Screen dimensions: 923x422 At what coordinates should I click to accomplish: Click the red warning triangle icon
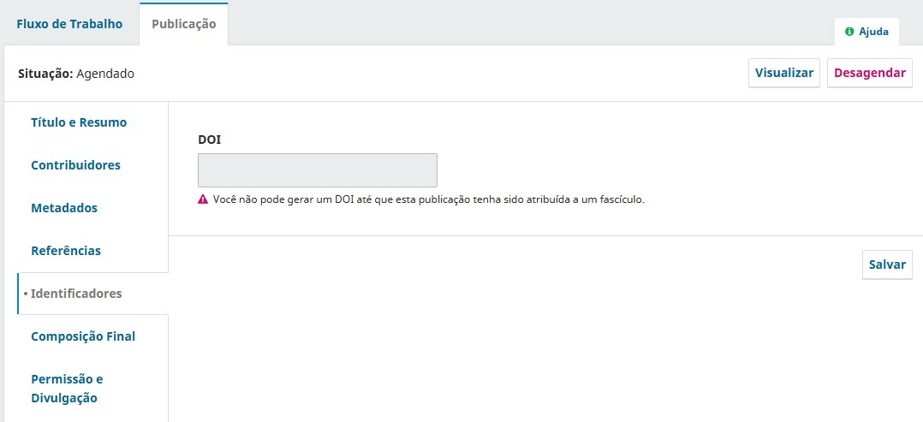point(203,199)
